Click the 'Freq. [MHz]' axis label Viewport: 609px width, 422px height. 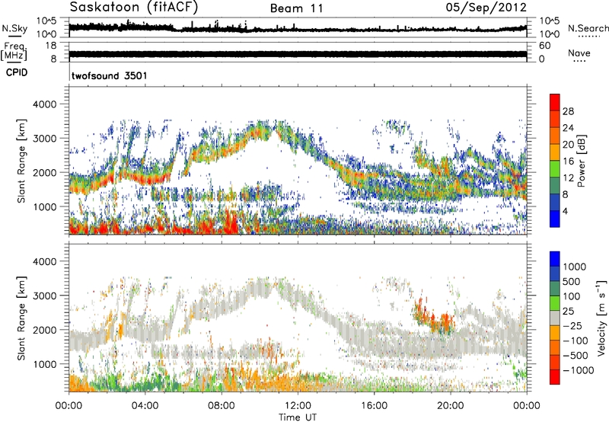[14, 52]
